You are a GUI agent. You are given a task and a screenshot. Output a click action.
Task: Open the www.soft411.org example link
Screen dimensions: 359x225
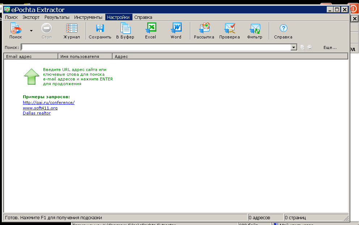(40, 108)
